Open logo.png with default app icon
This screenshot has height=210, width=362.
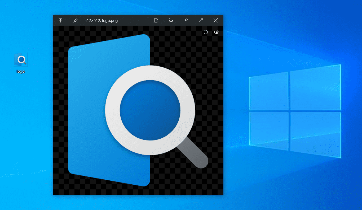(x=156, y=20)
